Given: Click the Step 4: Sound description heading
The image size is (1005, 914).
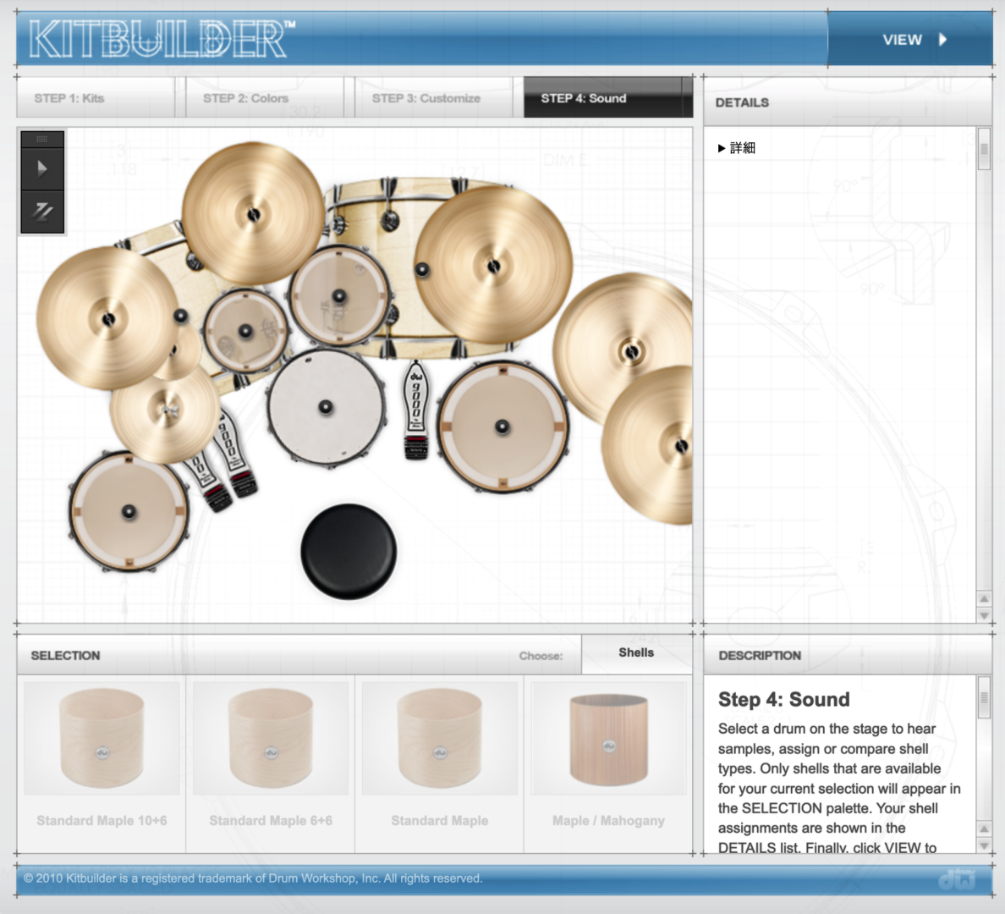Looking at the screenshot, I should click(784, 699).
